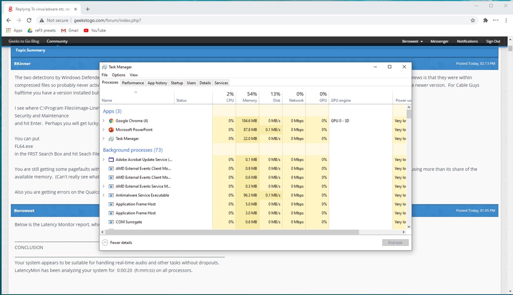Switch to the Users tab
Viewport: 513px width, 295px height.
191,83
